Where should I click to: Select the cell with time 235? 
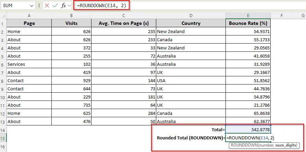click(x=124, y=31)
